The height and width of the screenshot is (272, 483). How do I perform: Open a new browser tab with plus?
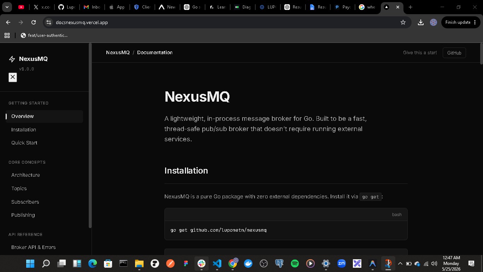coord(410,7)
